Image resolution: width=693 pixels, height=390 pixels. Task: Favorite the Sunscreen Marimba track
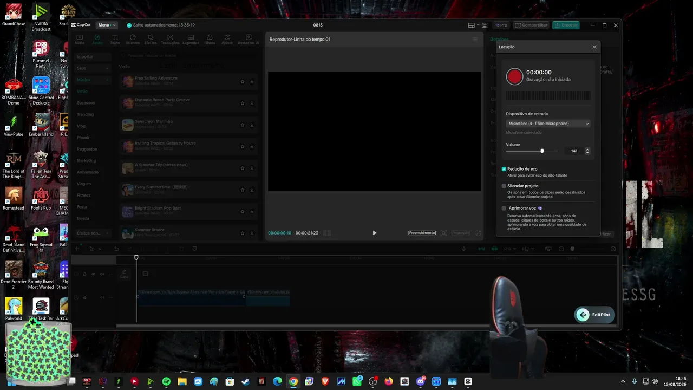(x=243, y=125)
